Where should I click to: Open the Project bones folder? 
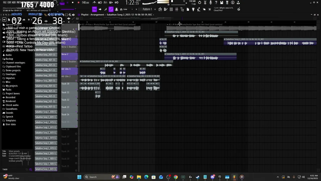tap(13, 94)
